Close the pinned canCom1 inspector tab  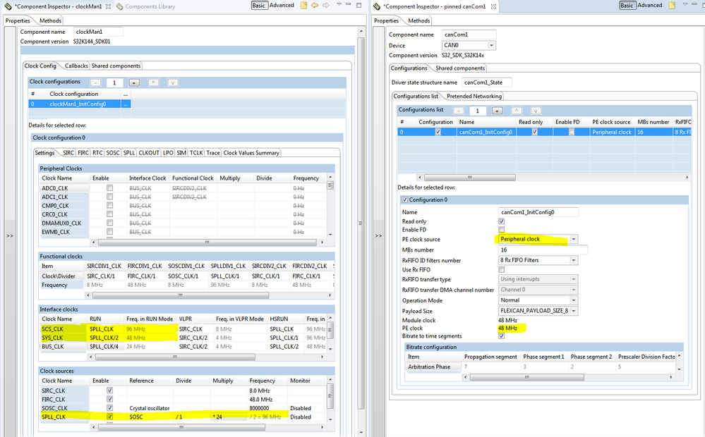pyautogui.click(x=493, y=7)
